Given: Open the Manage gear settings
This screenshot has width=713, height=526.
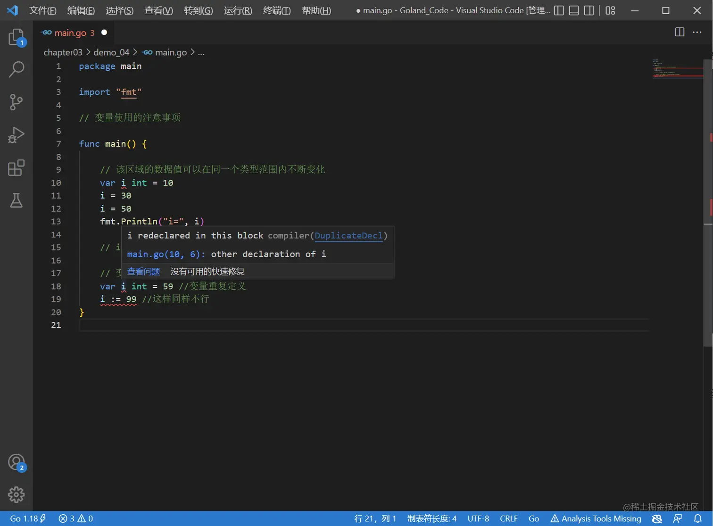Looking at the screenshot, I should pos(17,494).
